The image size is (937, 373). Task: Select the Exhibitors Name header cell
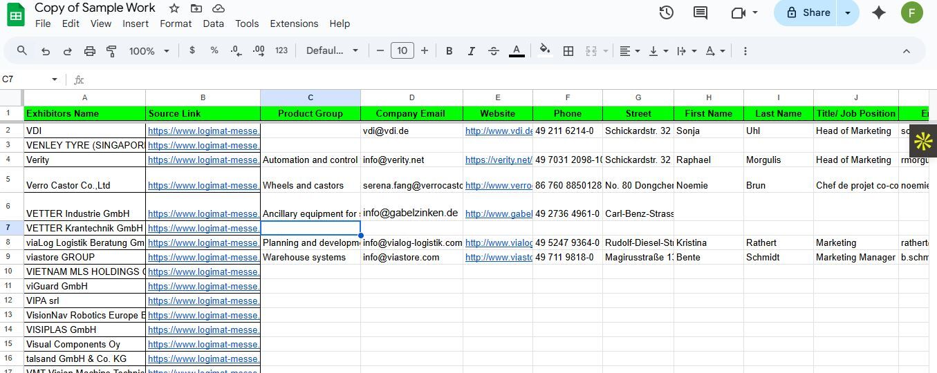click(x=84, y=113)
